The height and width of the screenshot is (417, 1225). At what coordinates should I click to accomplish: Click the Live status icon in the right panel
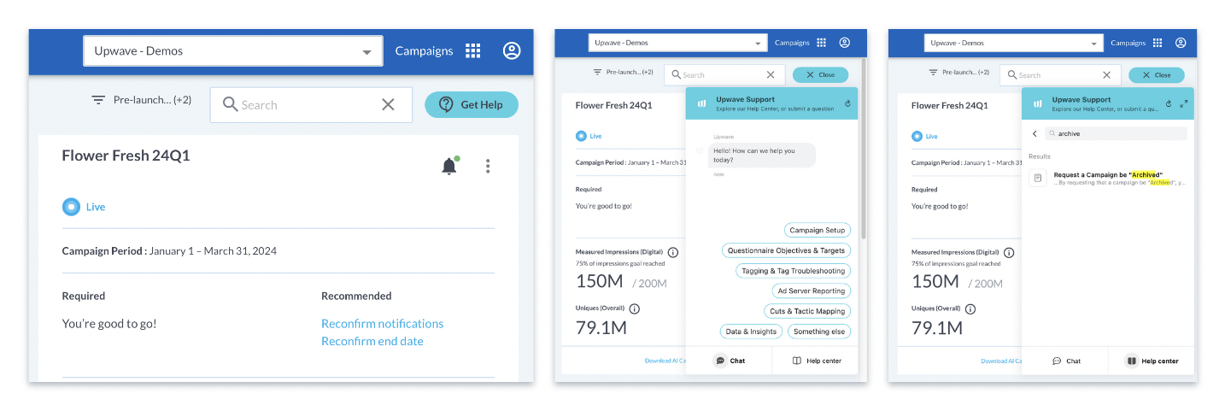coord(917,136)
